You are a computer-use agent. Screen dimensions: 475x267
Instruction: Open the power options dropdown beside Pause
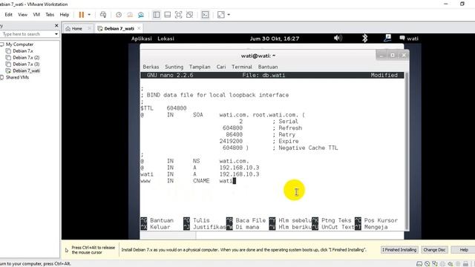[89, 15]
